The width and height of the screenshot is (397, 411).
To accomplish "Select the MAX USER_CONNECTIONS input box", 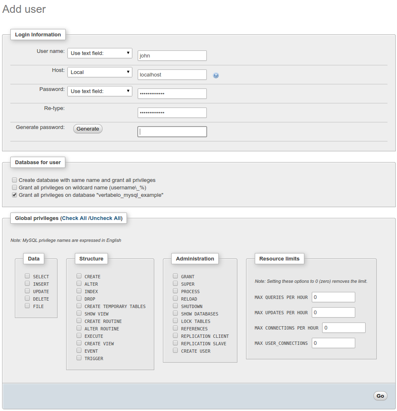I will (333, 343).
